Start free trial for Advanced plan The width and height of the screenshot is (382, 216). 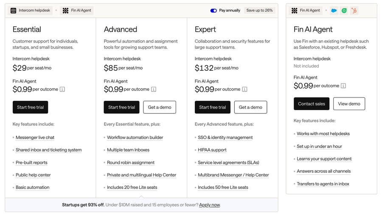click(121, 107)
